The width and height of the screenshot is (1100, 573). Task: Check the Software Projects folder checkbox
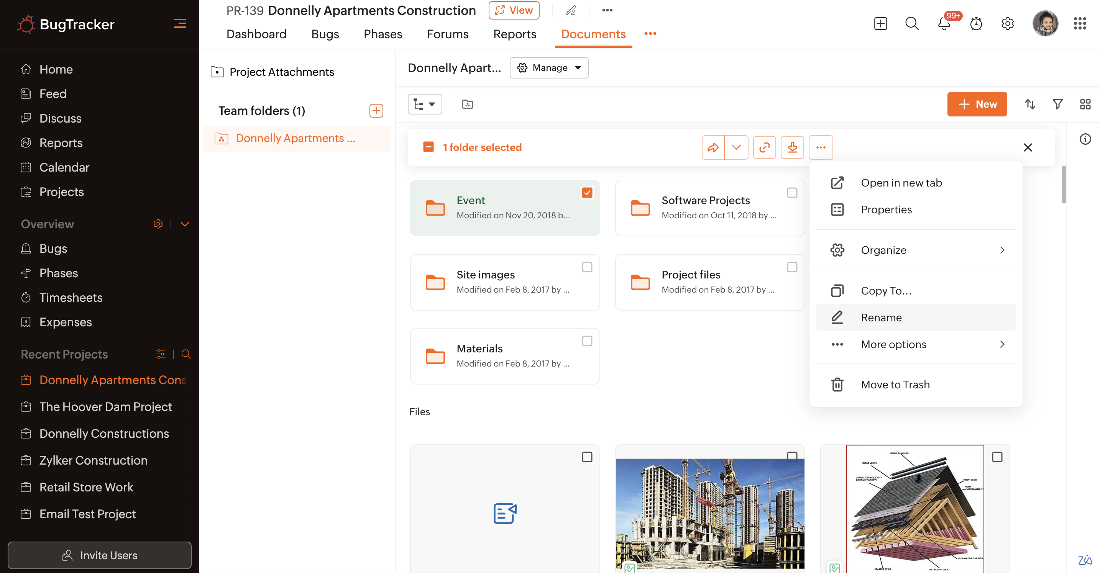[792, 193]
